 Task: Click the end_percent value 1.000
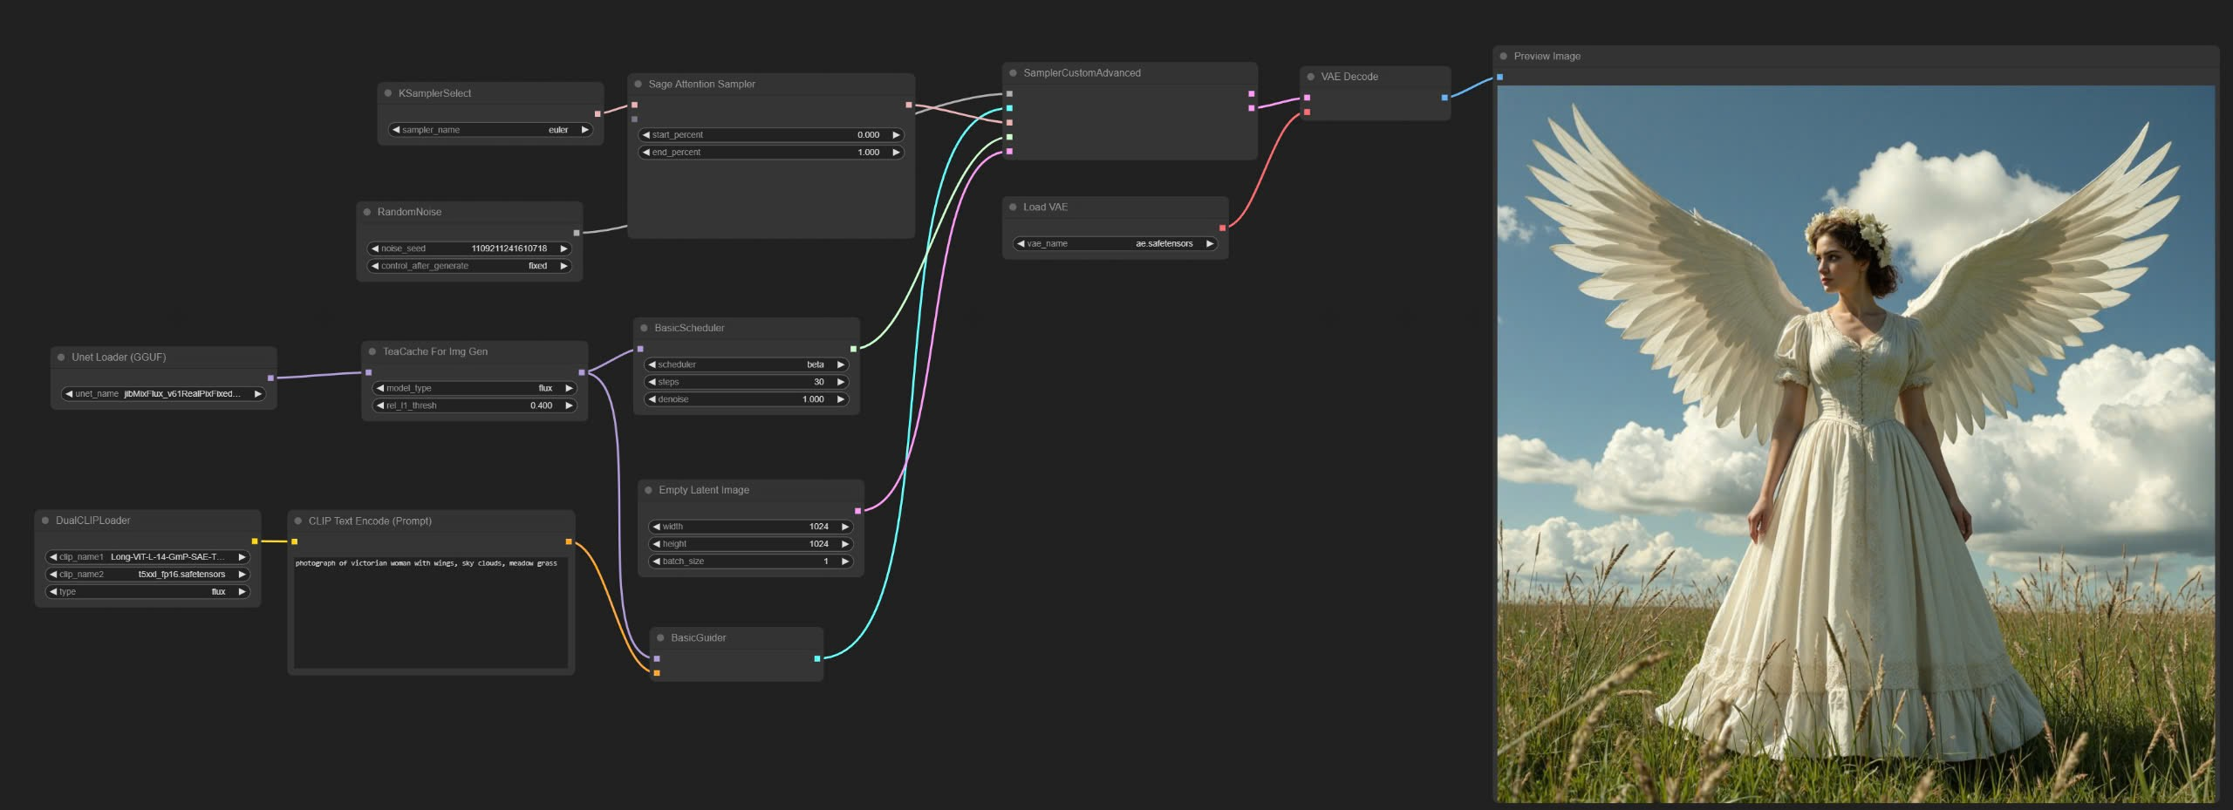pyautogui.click(x=869, y=153)
